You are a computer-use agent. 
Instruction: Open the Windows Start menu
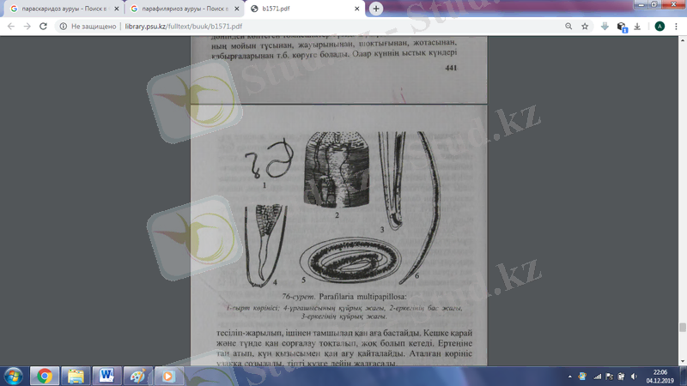pyautogui.click(x=14, y=376)
